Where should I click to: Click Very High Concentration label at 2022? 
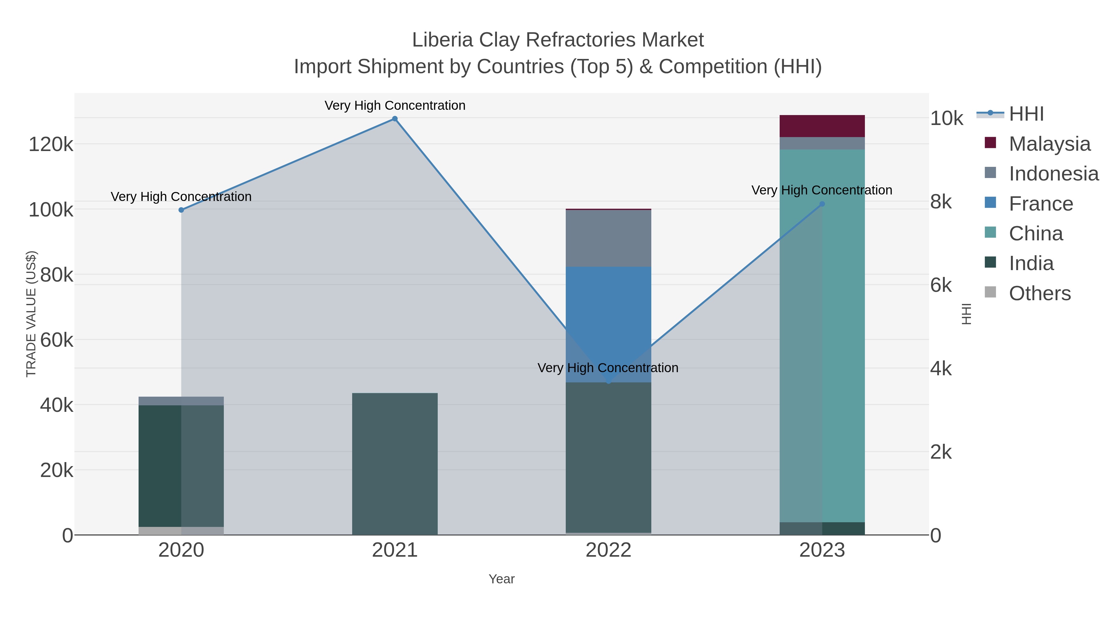click(x=608, y=368)
